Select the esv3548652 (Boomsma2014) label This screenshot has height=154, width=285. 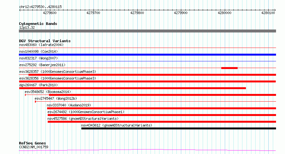[48, 92]
